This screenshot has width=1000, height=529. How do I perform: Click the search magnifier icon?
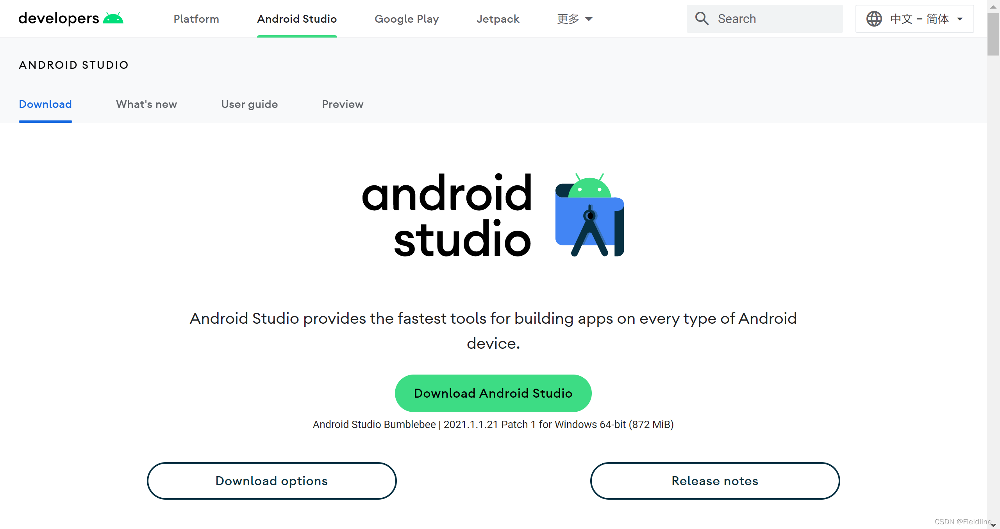click(702, 18)
